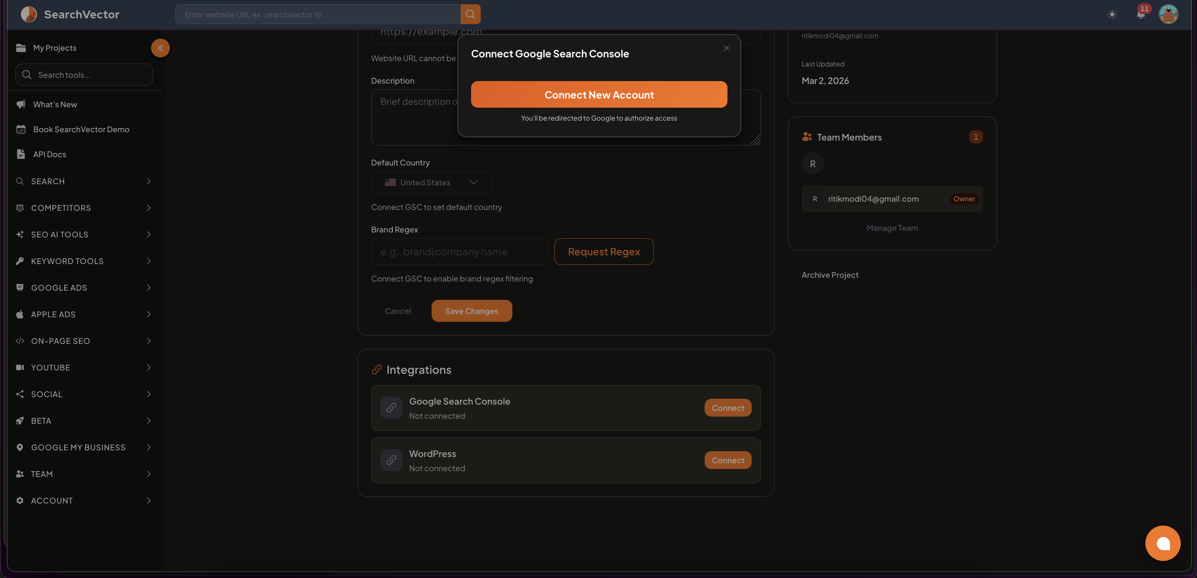Click Connect New Account button

point(599,95)
